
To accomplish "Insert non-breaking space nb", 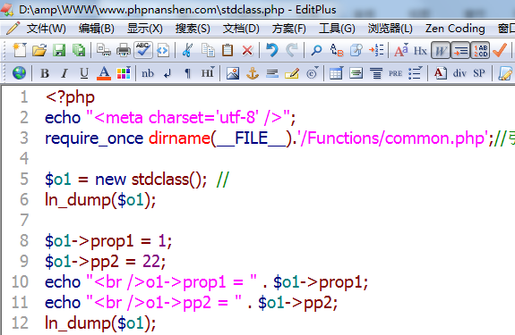I will [x=148, y=73].
